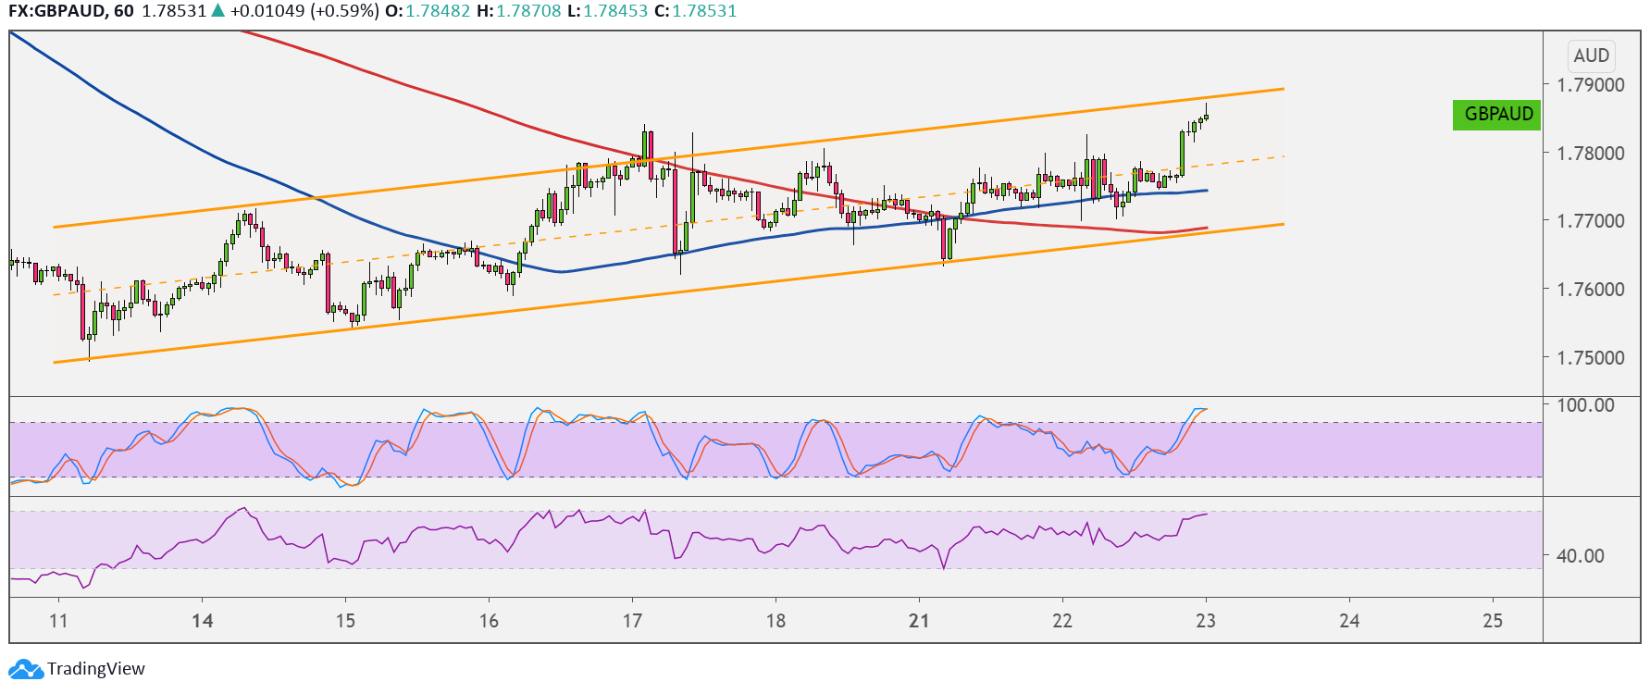Open the TradingView text link
Viewport: 1650px width, 694px height.
pyautogui.click(x=96, y=668)
